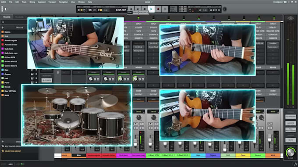Click the Bajo track color swatch
This screenshot has width=298, height=167.
click(3, 70)
